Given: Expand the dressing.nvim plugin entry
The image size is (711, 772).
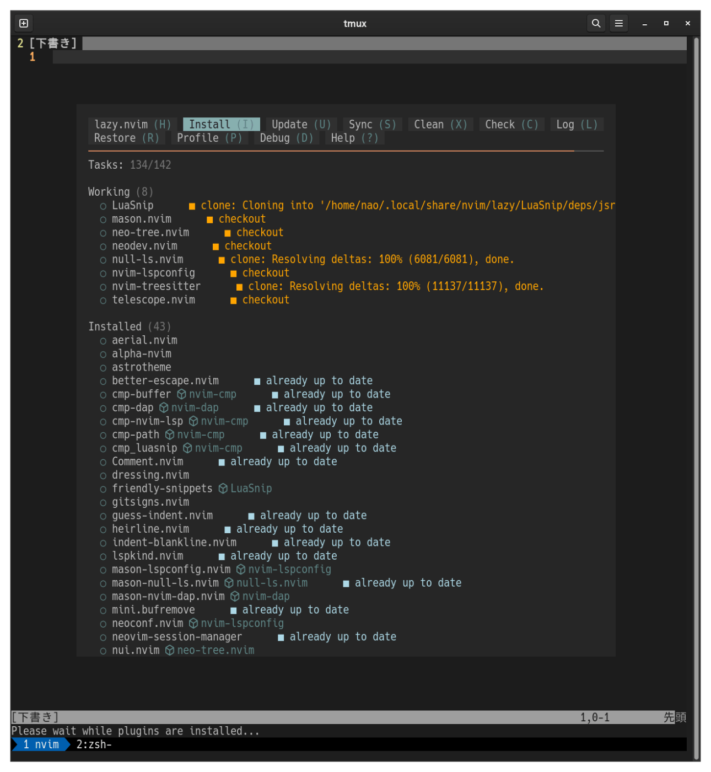Looking at the screenshot, I should tap(150, 475).
